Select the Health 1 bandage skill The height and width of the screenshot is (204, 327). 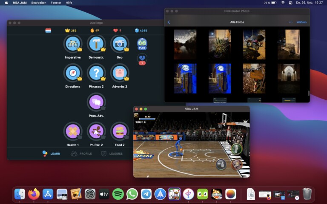point(73,131)
